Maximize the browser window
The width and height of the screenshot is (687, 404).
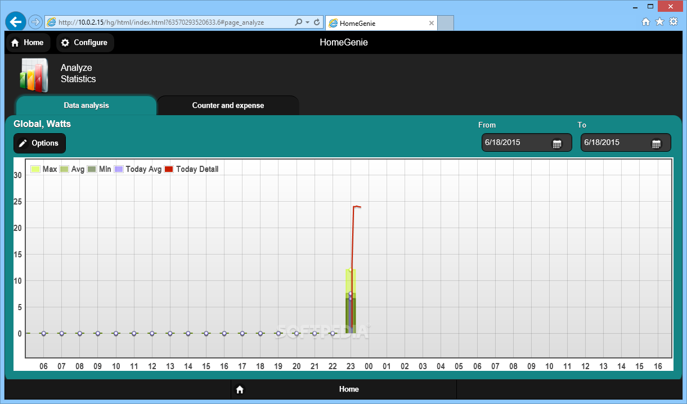coord(650,6)
